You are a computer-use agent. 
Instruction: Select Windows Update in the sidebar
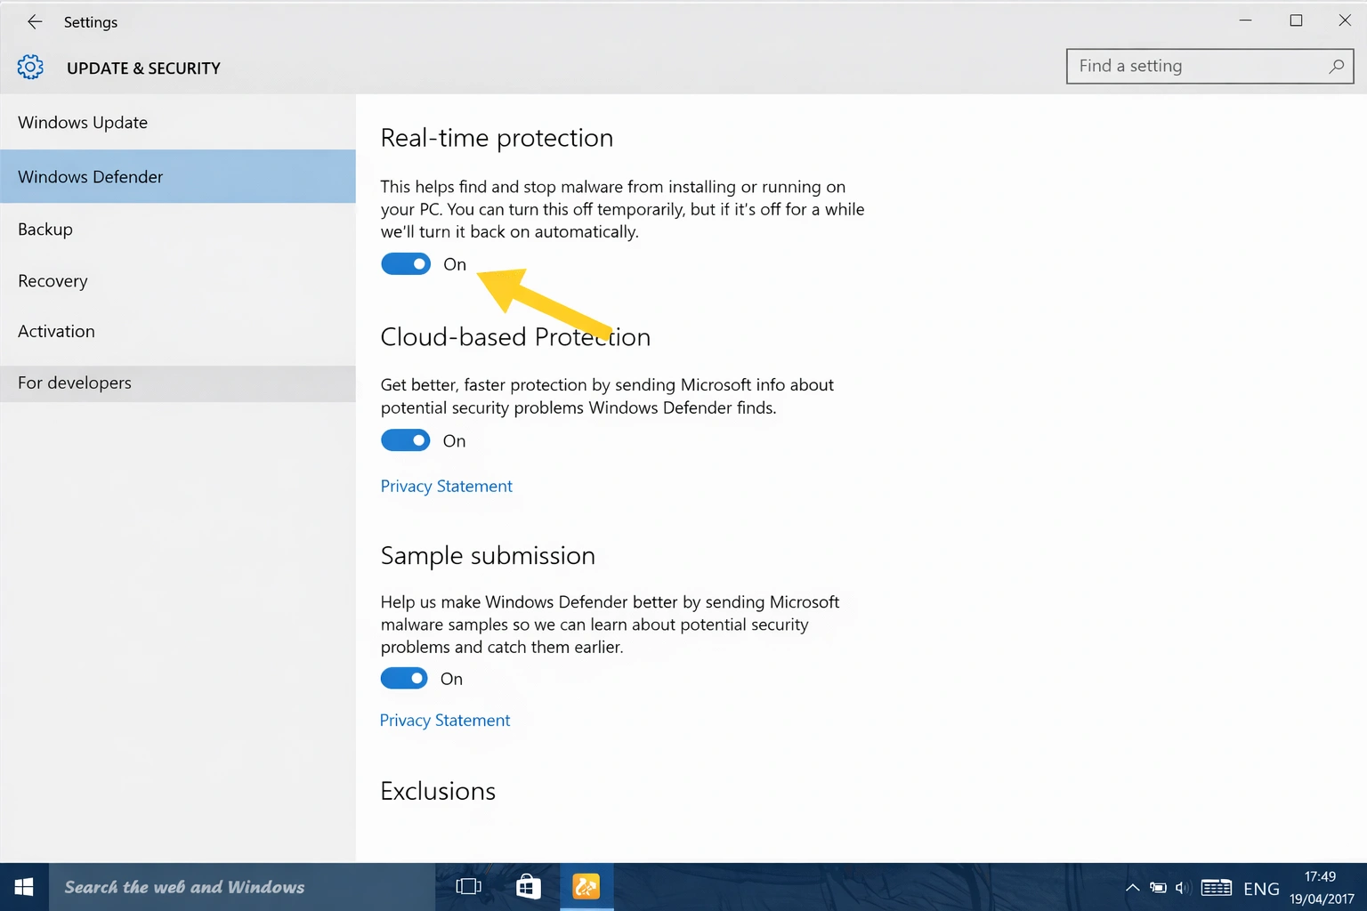(82, 122)
